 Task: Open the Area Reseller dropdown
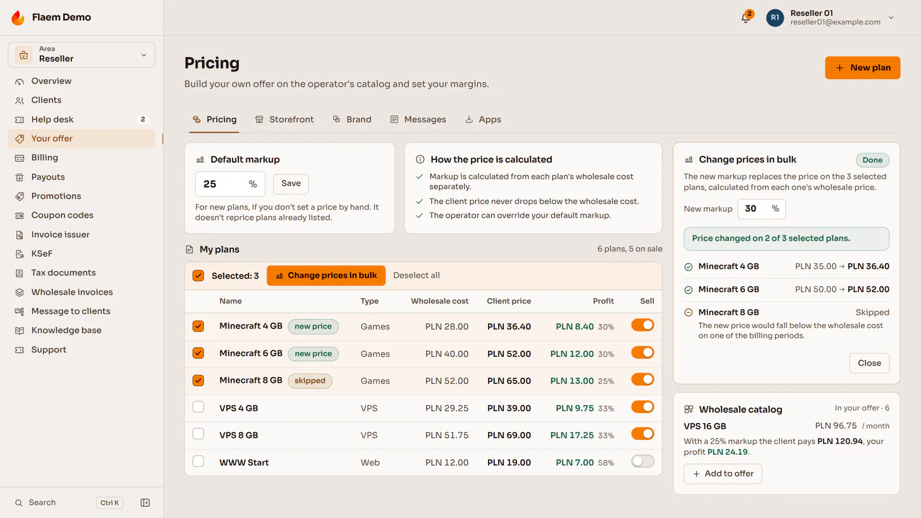(x=81, y=55)
